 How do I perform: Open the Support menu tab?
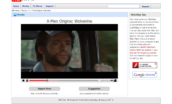click(x=50, y=6)
